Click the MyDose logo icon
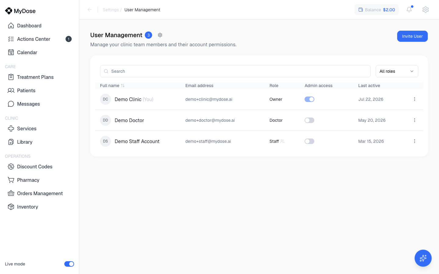 click(9, 11)
